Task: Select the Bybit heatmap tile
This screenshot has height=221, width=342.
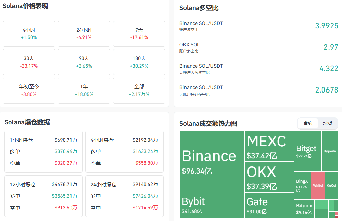Action: (x=212, y=205)
